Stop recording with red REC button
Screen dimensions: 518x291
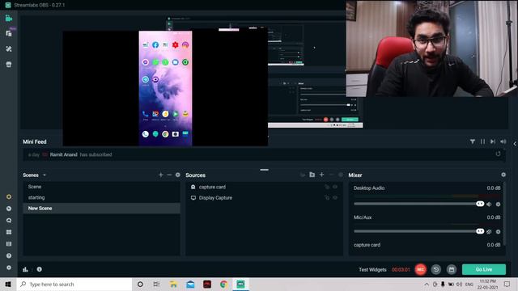pos(420,269)
